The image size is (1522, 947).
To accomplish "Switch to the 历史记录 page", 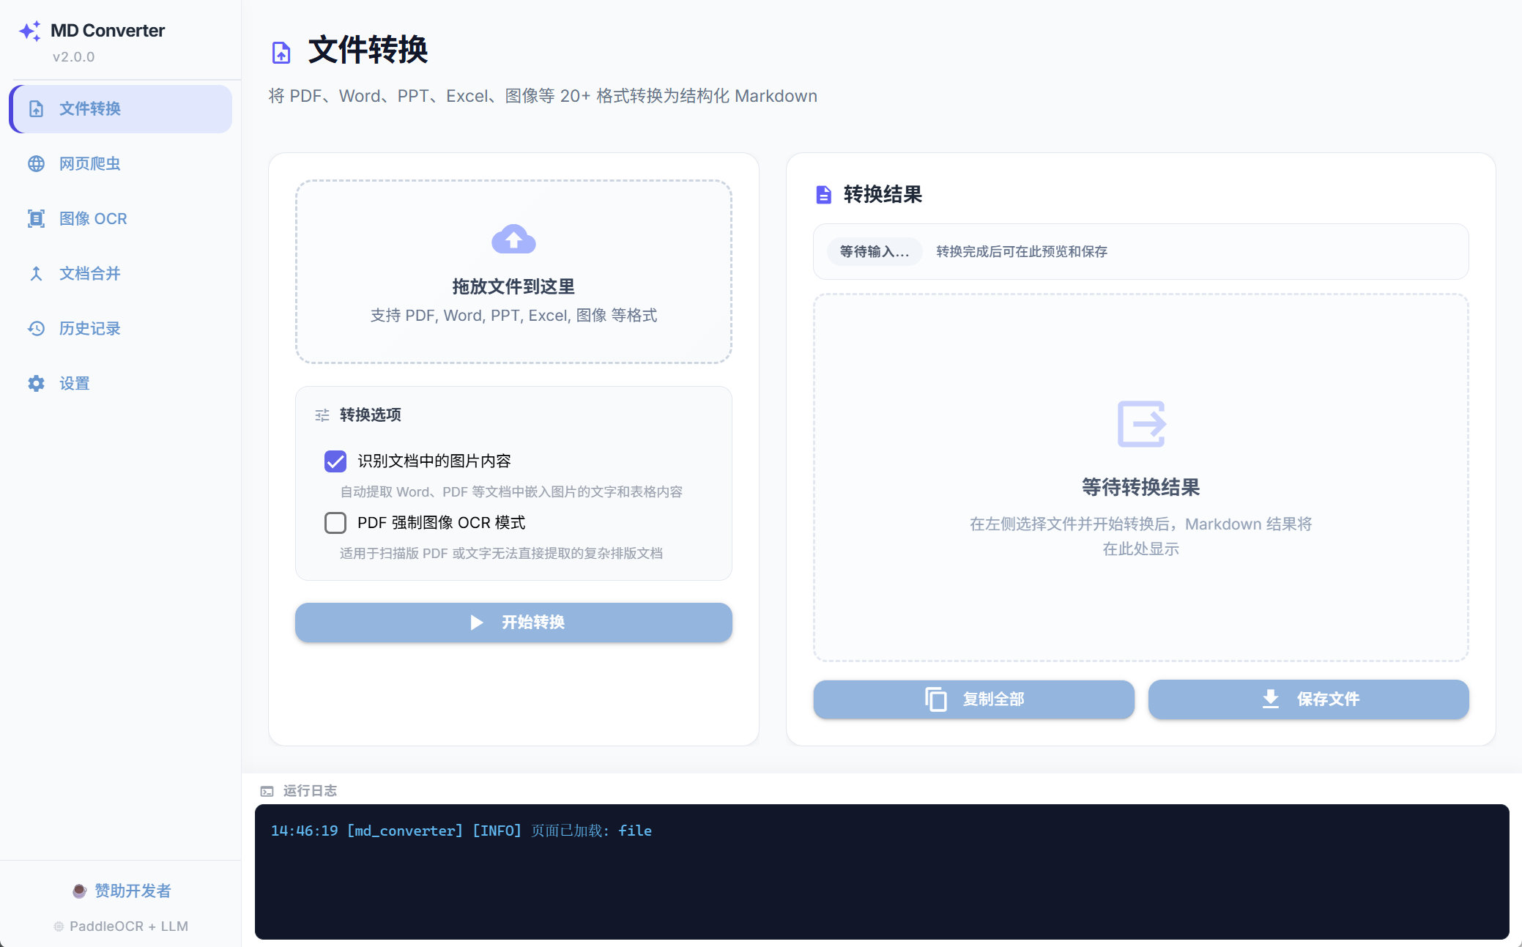I will pos(89,328).
